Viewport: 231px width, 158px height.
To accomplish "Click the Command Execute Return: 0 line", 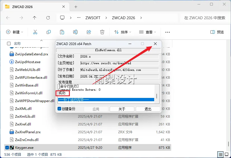I will [79, 90].
